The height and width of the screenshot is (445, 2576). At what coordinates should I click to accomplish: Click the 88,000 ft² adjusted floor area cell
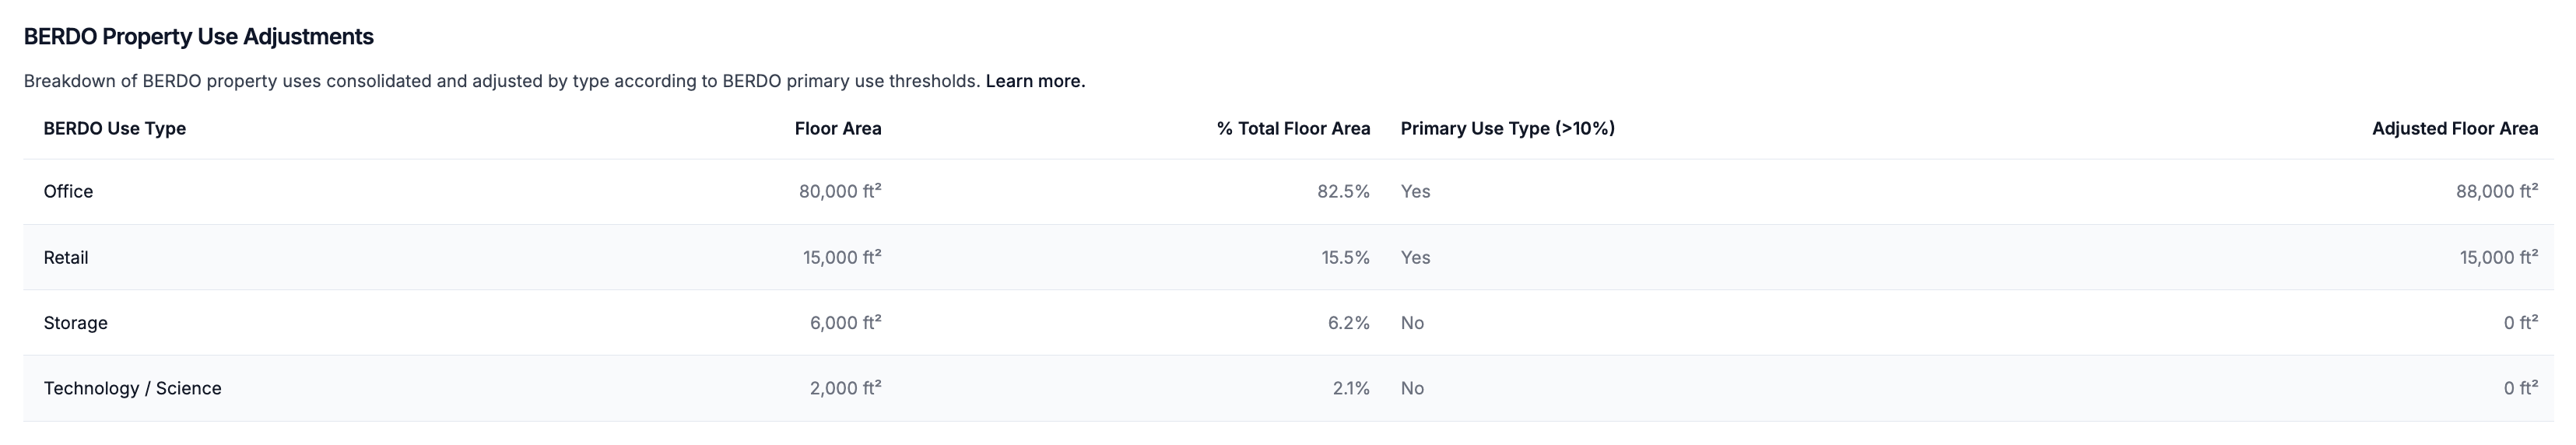tap(2496, 191)
